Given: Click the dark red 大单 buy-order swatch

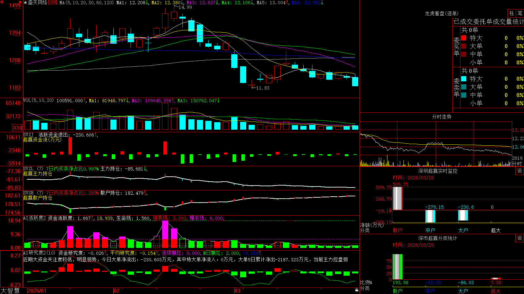Looking at the screenshot, I should pyautogui.click(x=464, y=46).
